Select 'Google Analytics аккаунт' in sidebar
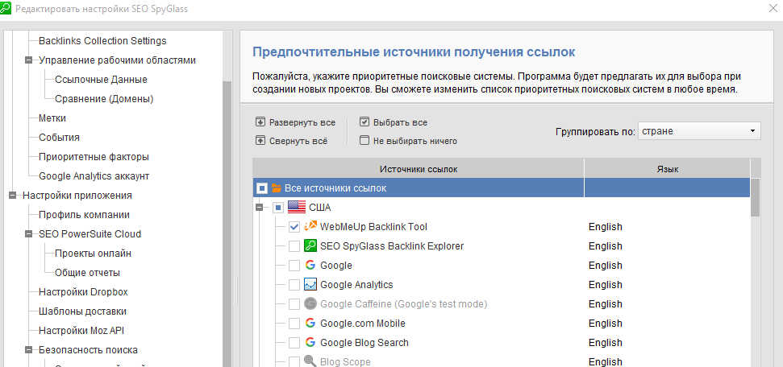The image size is (783, 367). coord(94,176)
